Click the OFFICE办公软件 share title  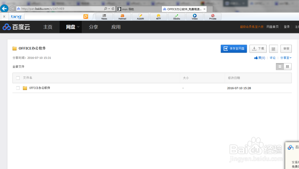pos(32,48)
